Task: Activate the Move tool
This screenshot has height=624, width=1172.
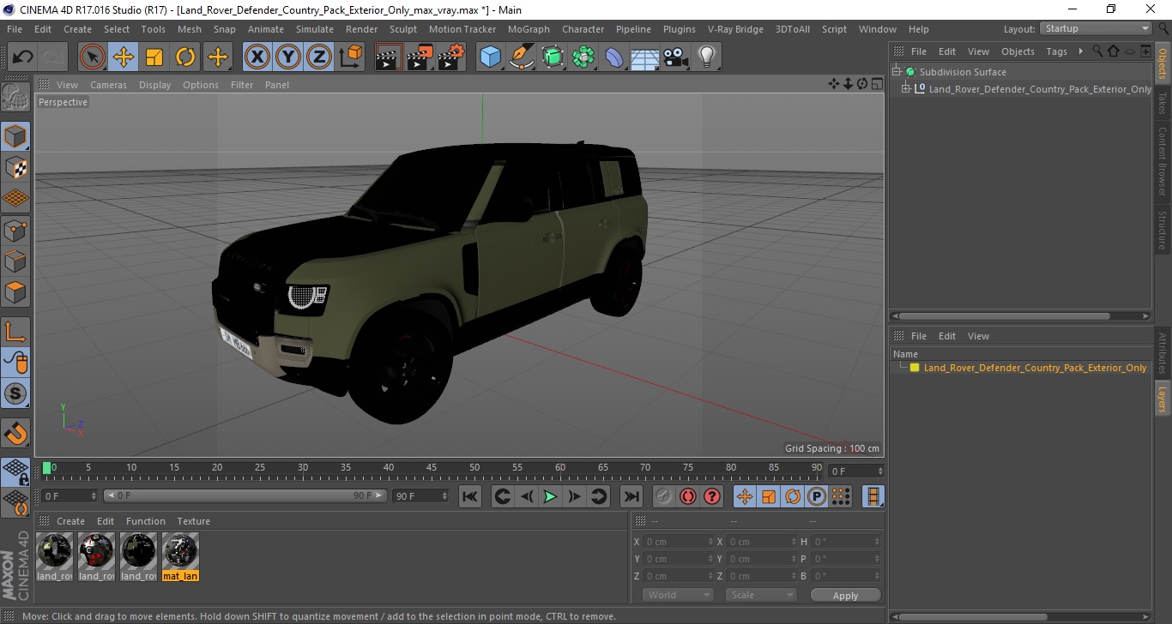Action: pyautogui.click(x=124, y=57)
